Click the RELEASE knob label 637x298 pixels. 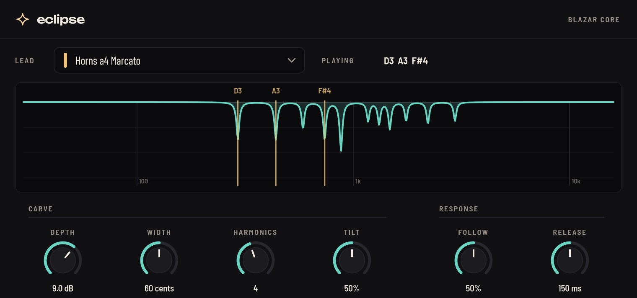click(570, 232)
